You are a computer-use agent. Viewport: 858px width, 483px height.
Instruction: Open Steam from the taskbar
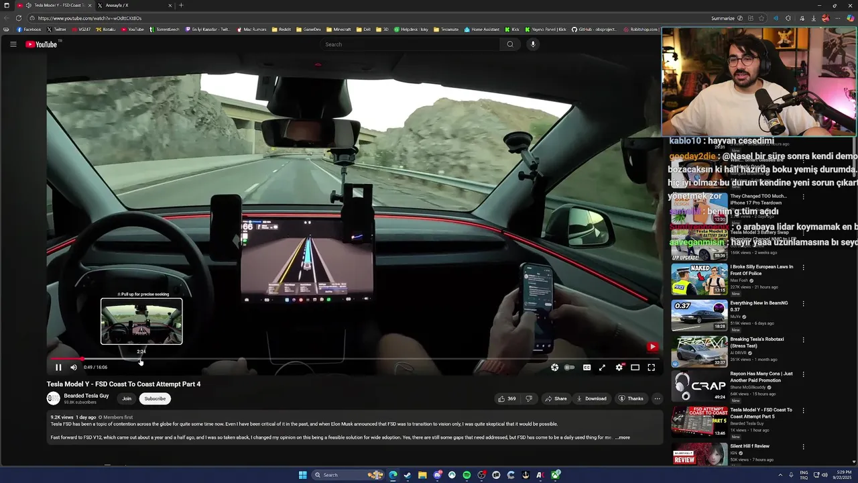(x=408, y=475)
